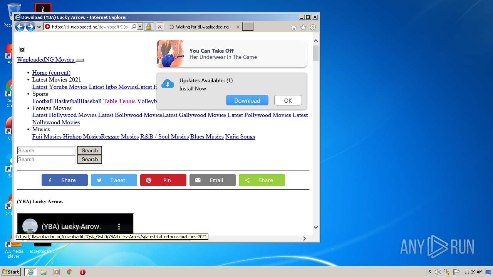The image size is (493, 277).
Task: Open Latest Hollywood Movies link
Action: point(64,115)
